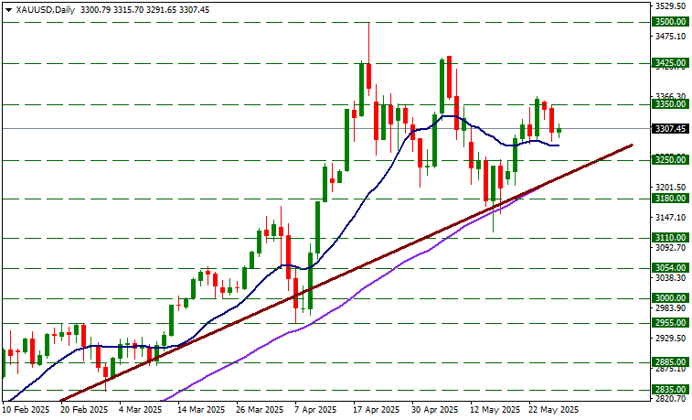
Task: Click the tall candle spiking to 3500
Action: click(368, 75)
